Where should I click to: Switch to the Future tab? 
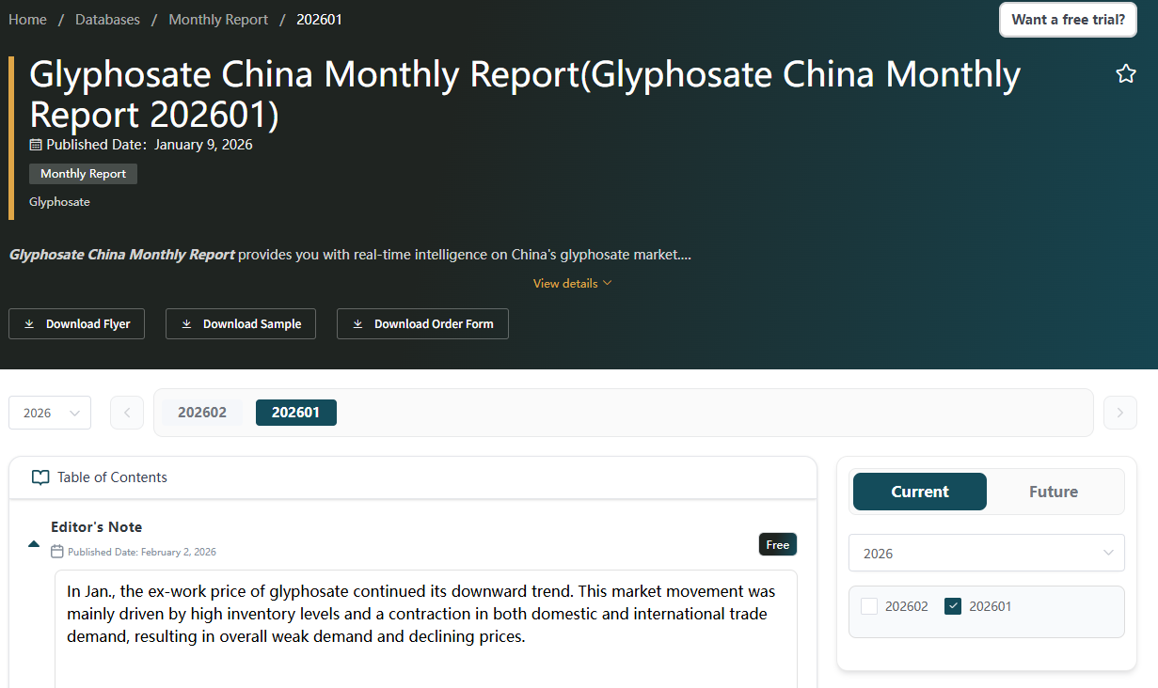point(1053,492)
